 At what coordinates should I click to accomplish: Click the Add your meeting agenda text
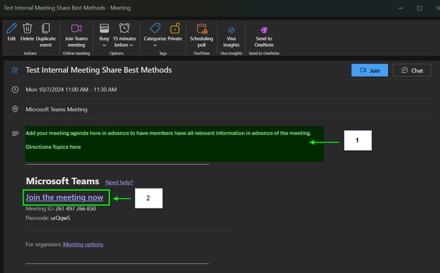pos(168,133)
